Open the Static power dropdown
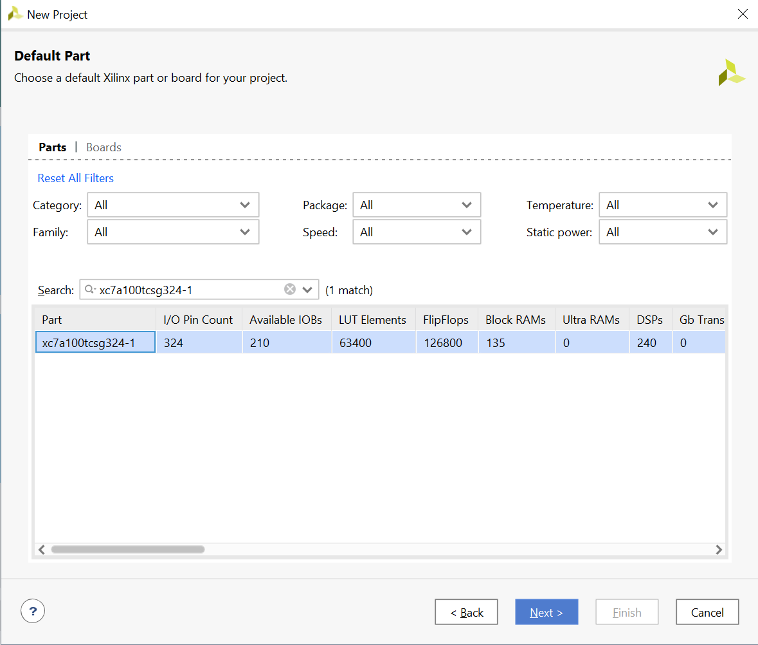This screenshot has height=645, width=758. pos(662,232)
